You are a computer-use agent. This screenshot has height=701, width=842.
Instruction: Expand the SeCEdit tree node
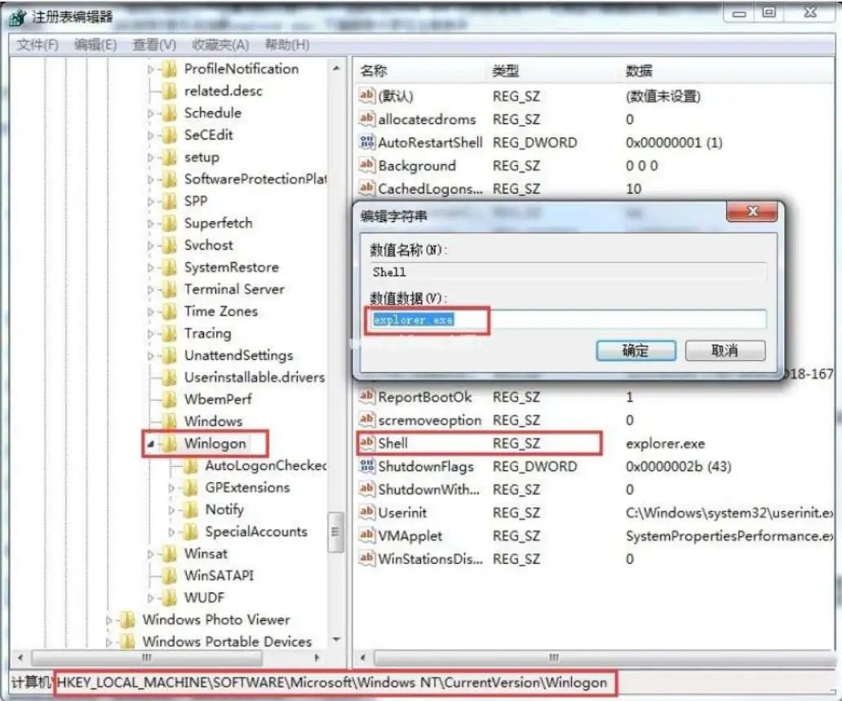point(151,135)
